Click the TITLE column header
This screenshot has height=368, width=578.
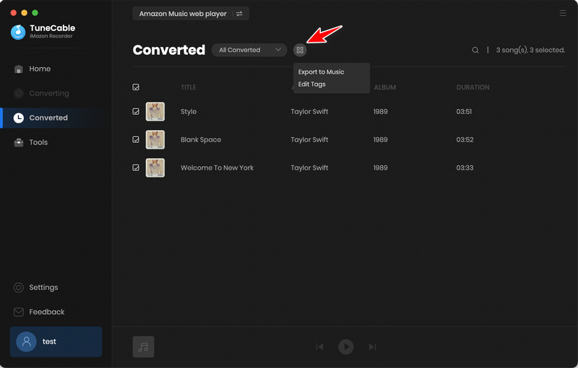(x=189, y=87)
